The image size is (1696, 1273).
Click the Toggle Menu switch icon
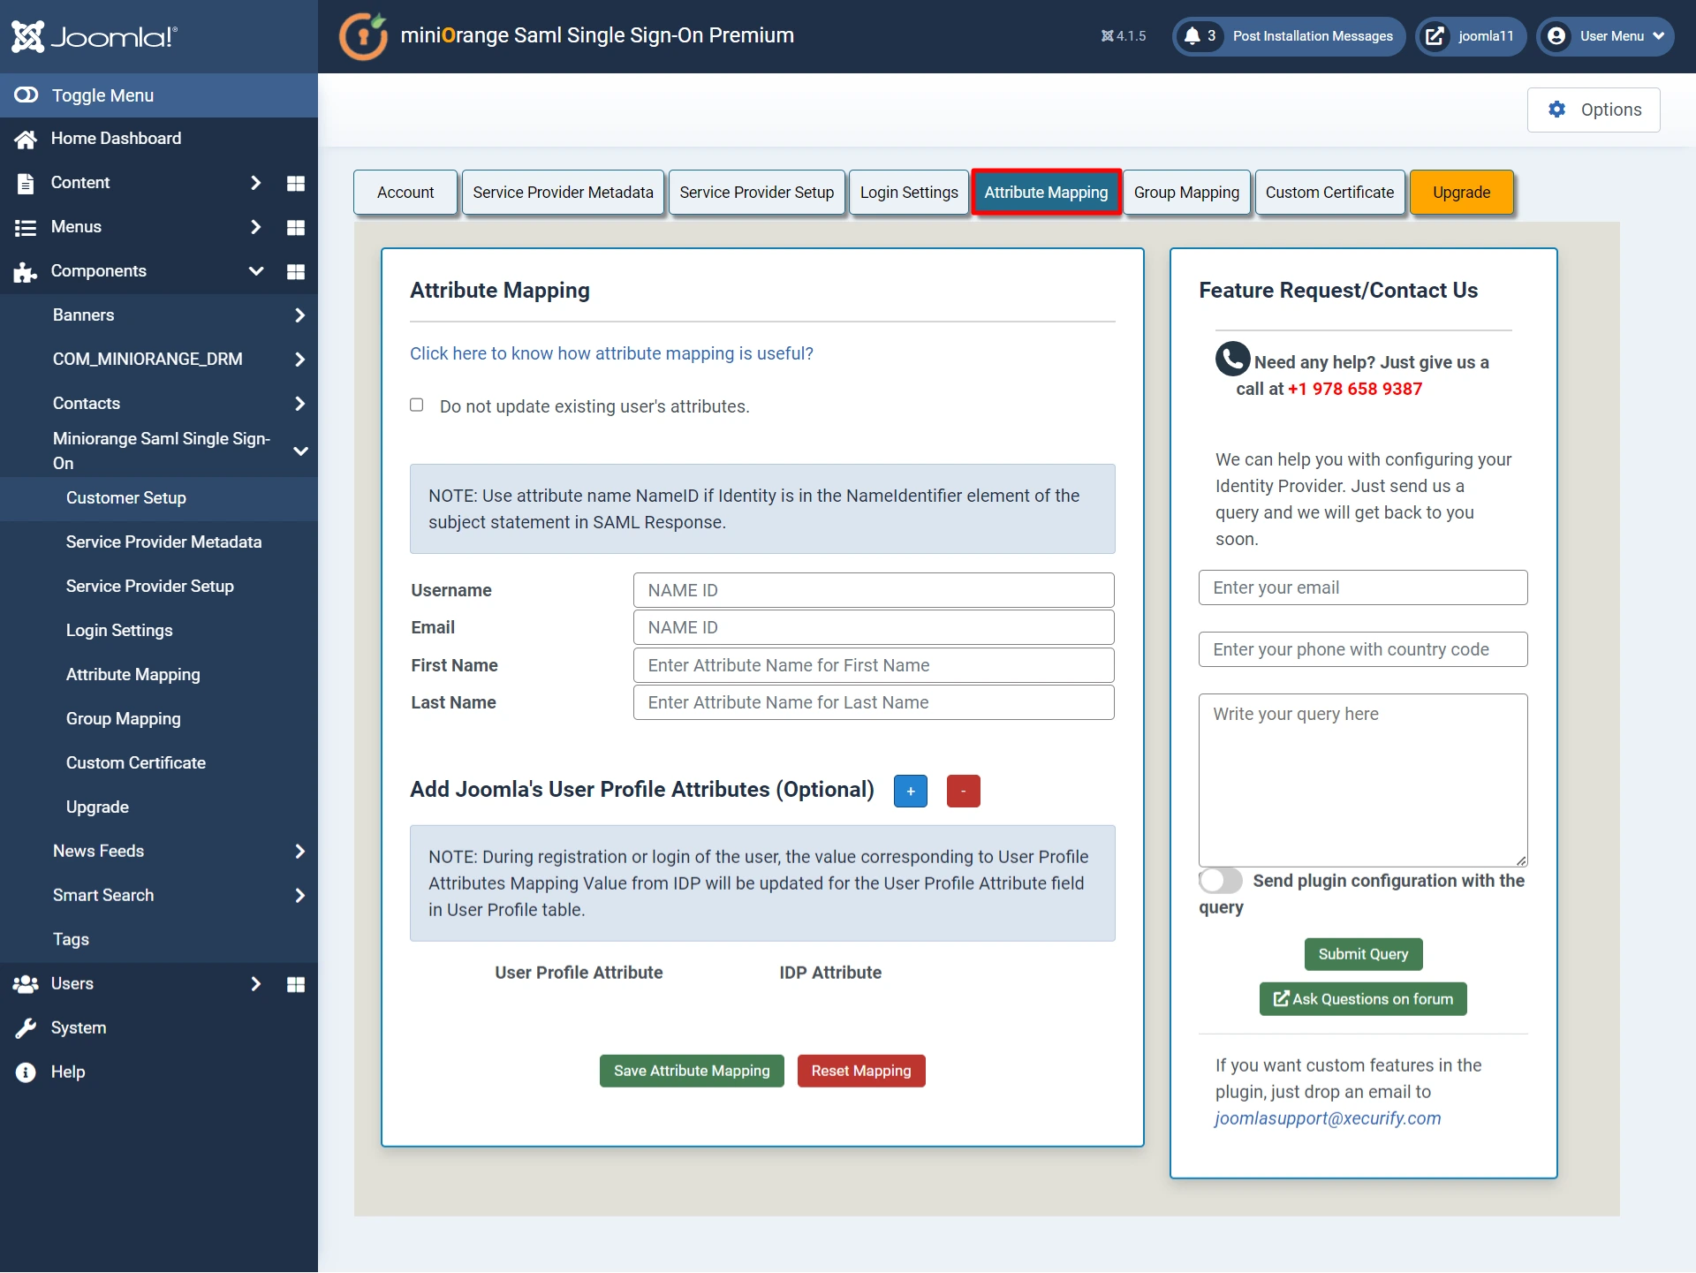point(26,95)
